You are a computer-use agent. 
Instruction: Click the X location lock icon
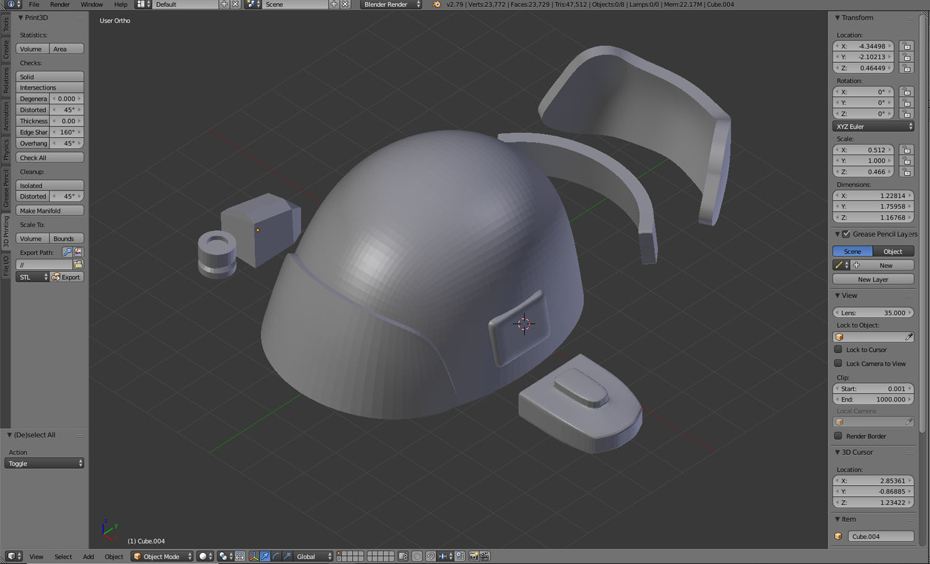906,46
